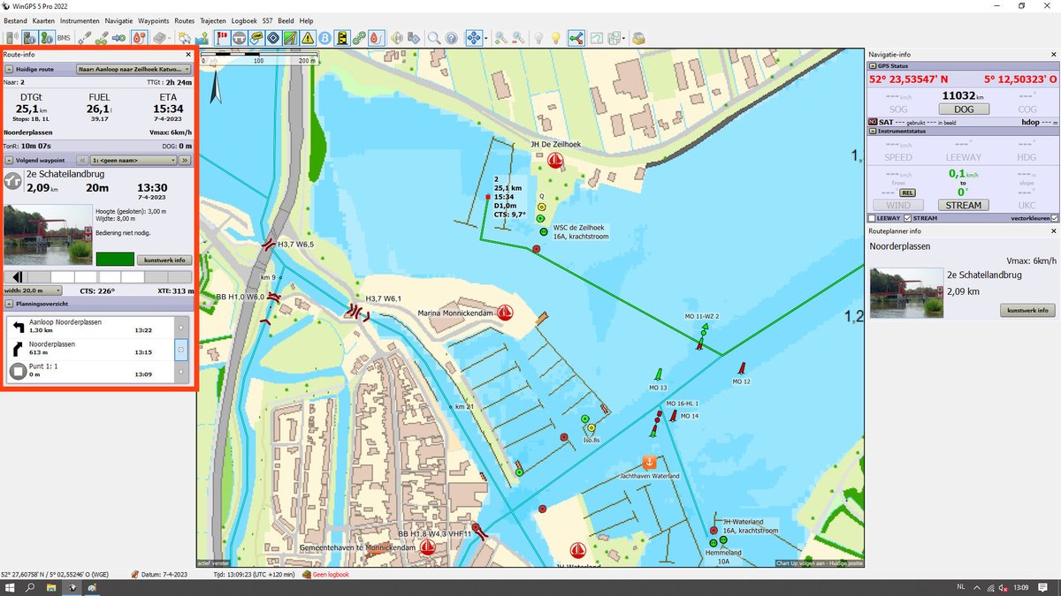Click the magnifier search toolbar icon
Image resolution: width=1061 pixels, height=596 pixels.
[434, 38]
